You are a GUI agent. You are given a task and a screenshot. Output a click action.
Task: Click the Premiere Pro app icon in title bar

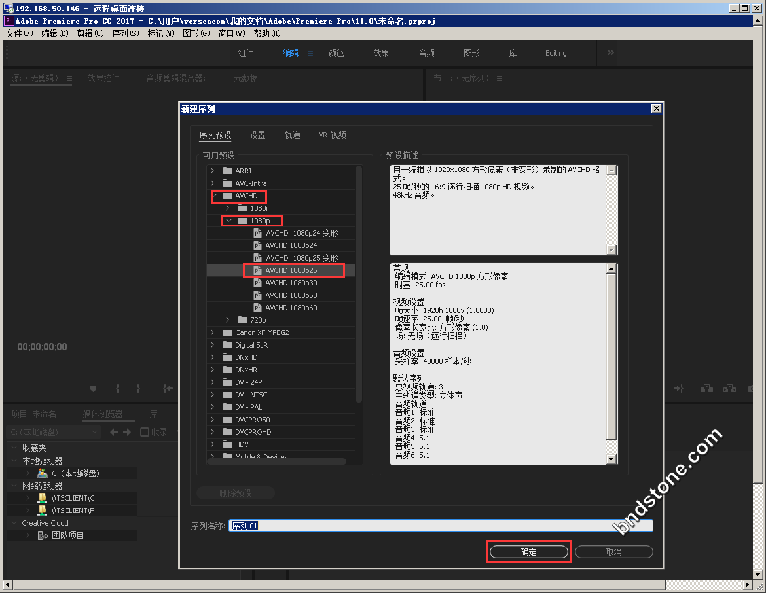pos(9,21)
